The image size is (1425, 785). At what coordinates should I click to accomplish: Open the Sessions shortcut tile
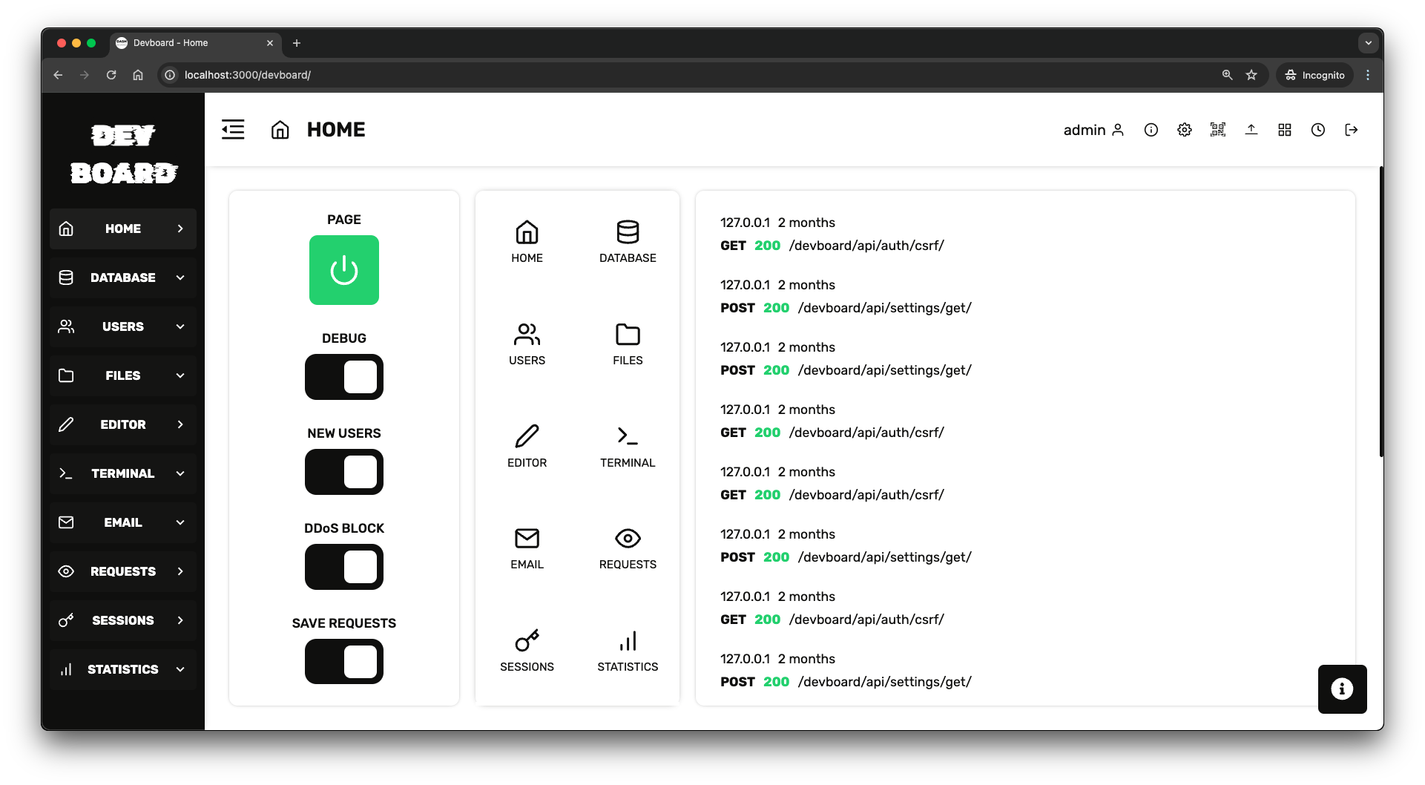(x=527, y=651)
